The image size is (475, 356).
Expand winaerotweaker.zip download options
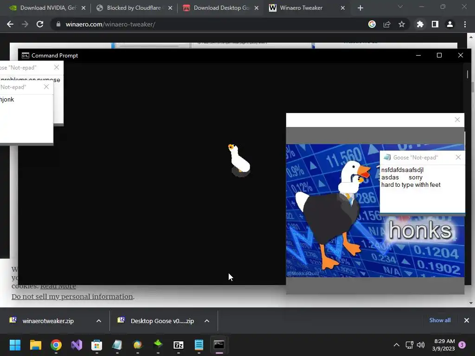coord(99,321)
